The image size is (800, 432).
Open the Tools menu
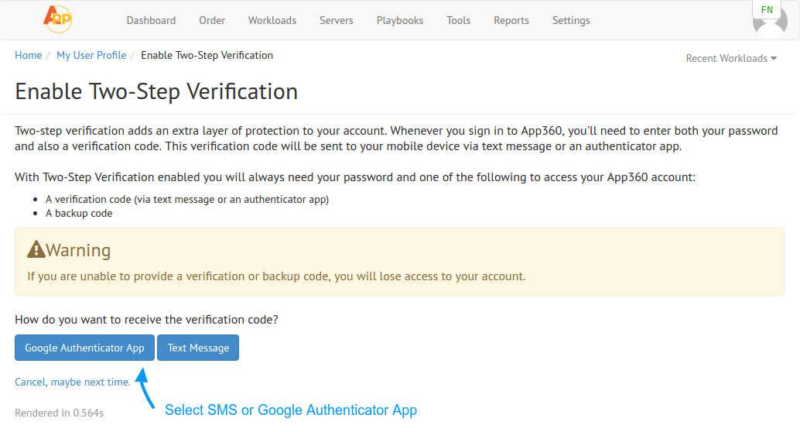point(458,20)
